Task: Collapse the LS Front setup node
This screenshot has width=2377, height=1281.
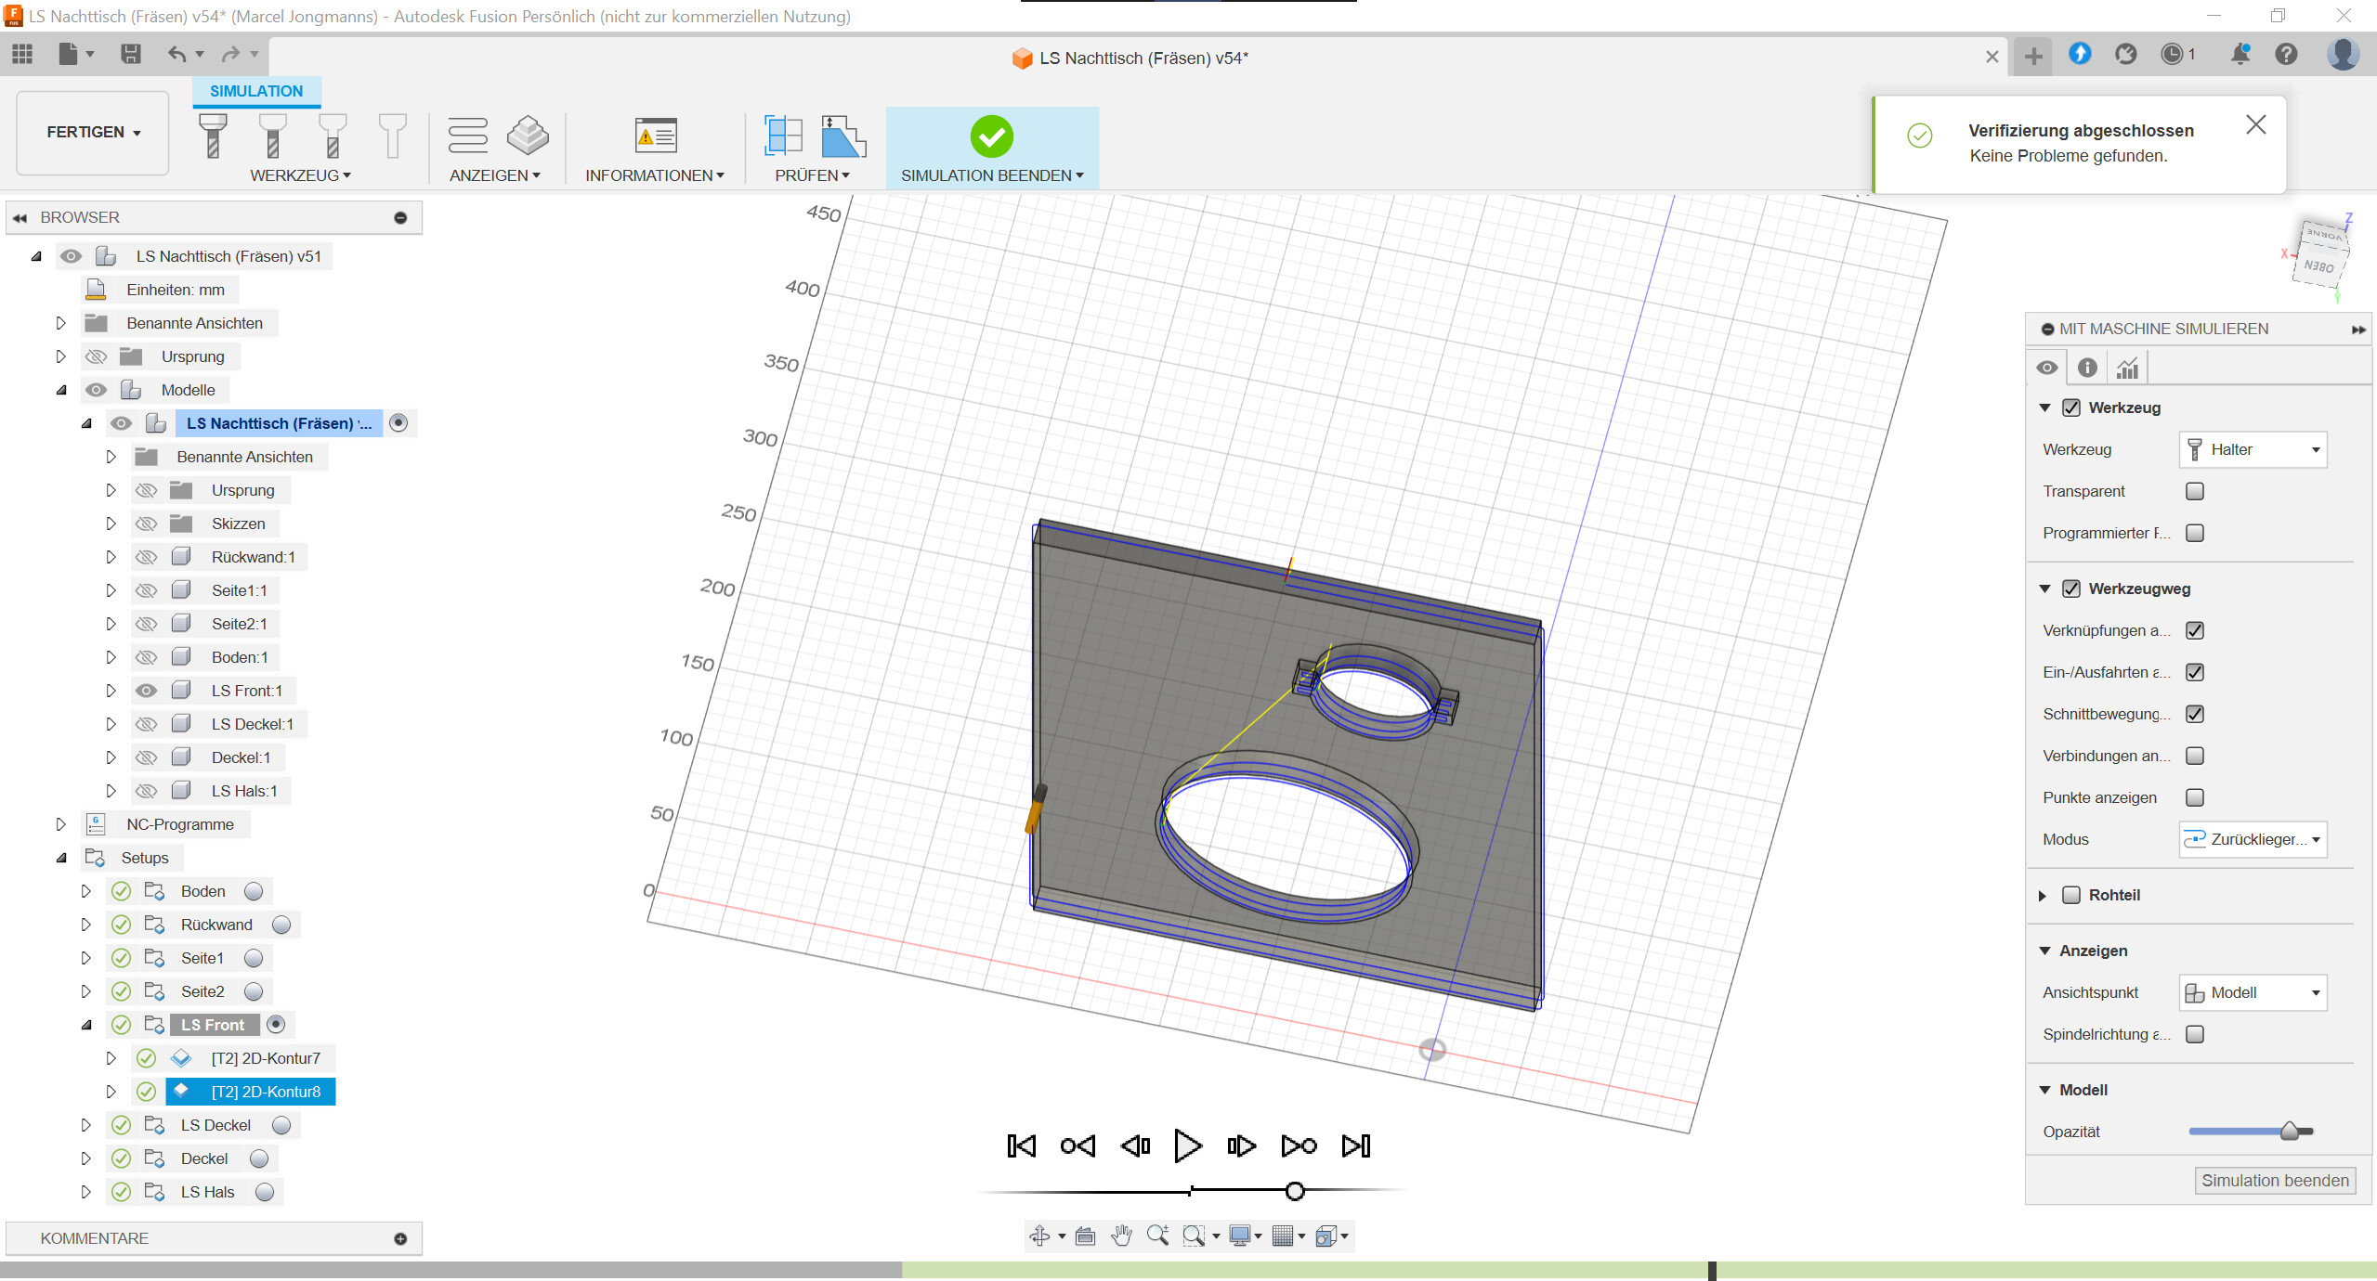Action: tap(86, 1025)
